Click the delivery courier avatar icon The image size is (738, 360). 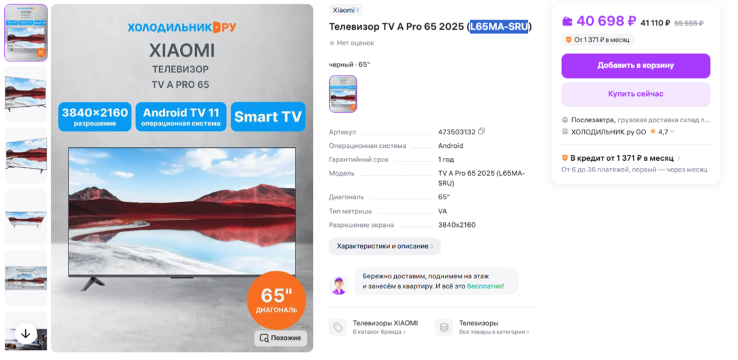point(339,286)
